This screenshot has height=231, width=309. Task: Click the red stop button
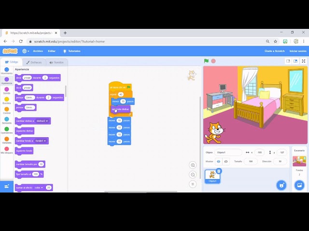coord(213,61)
